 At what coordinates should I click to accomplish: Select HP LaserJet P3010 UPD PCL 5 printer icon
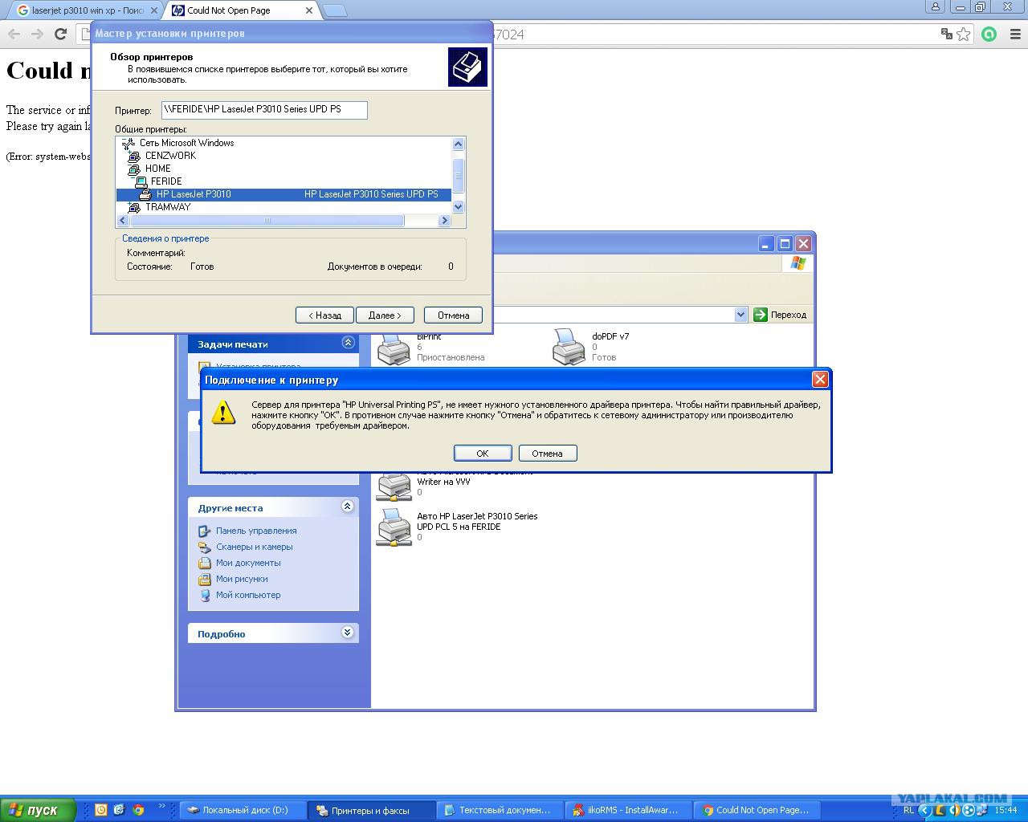point(394,527)
